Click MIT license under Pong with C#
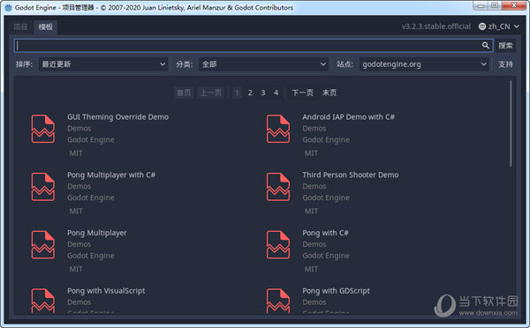 coord(311,270)
